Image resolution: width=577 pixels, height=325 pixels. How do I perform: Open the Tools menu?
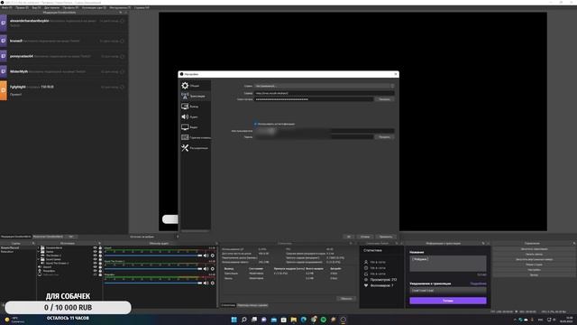120,7
